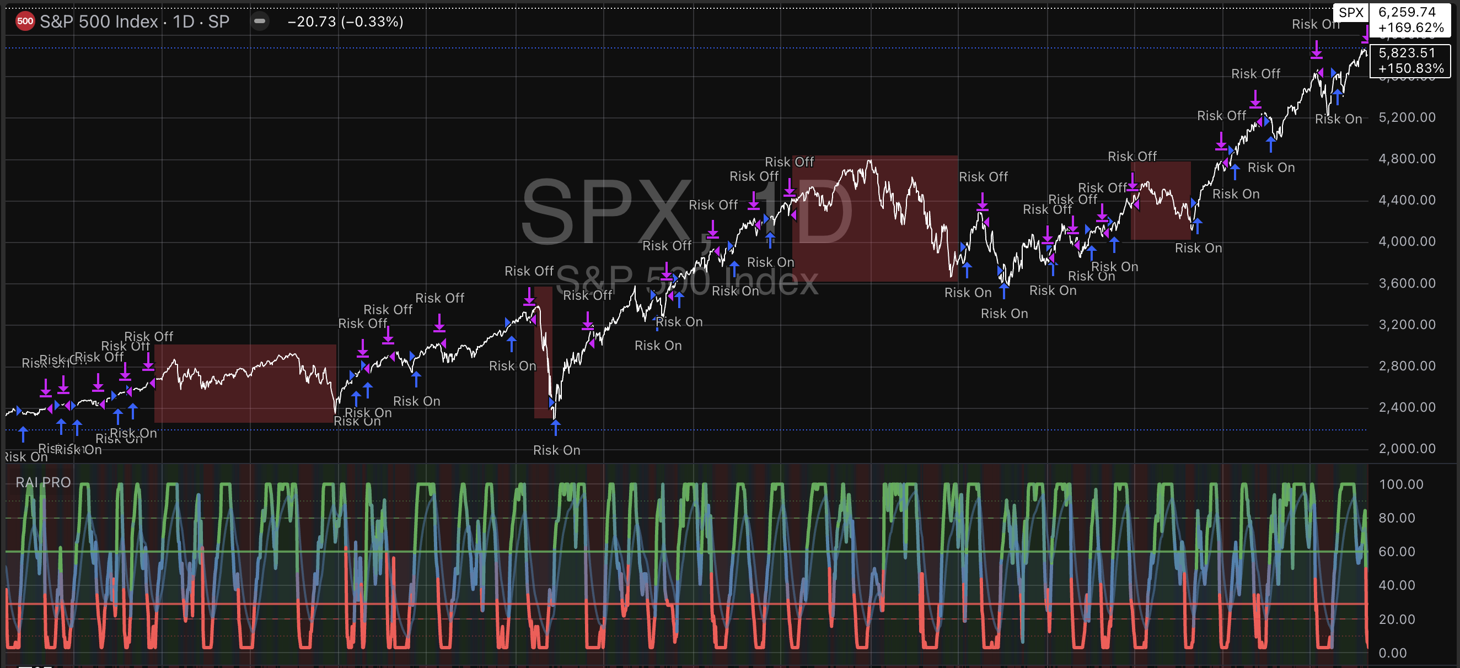Click a blue right-pointing triangle marker
1460x668 pixels.
click(x=508, y=321)
